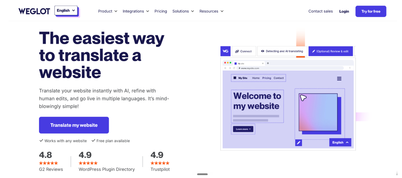Screen dimensions: 402x178
Task: Click demo browser back arrow
Action: click(x=225, y=68)
